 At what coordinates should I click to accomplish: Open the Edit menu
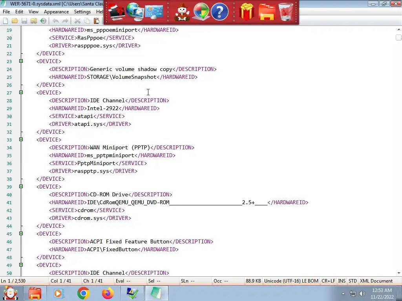pyautogui.click(x=19, y=12)
